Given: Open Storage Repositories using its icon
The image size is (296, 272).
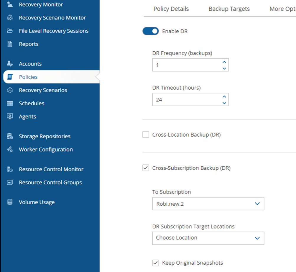Looking at the screenshot, I should tap(9, 136).
